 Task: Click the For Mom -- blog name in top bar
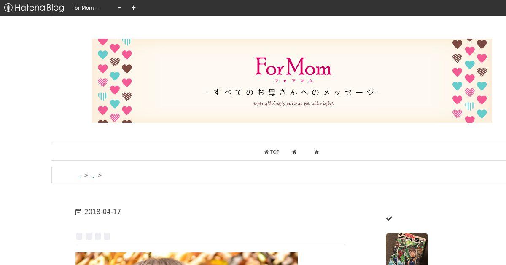coord(86,8)
